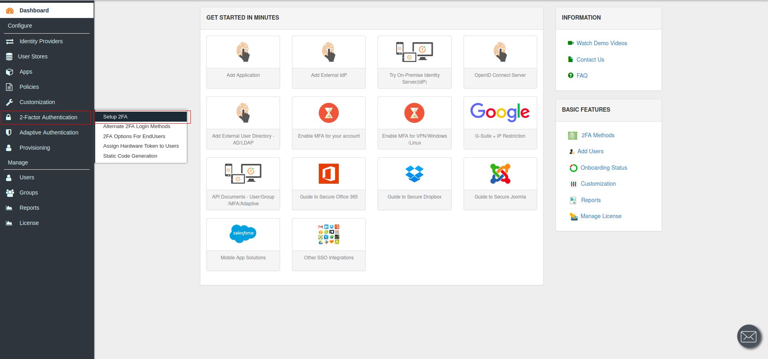Open Customization link in Basic Features
The height and width of the screenshot is (359, 768).
pyautogui.click(x=598, y=184)
